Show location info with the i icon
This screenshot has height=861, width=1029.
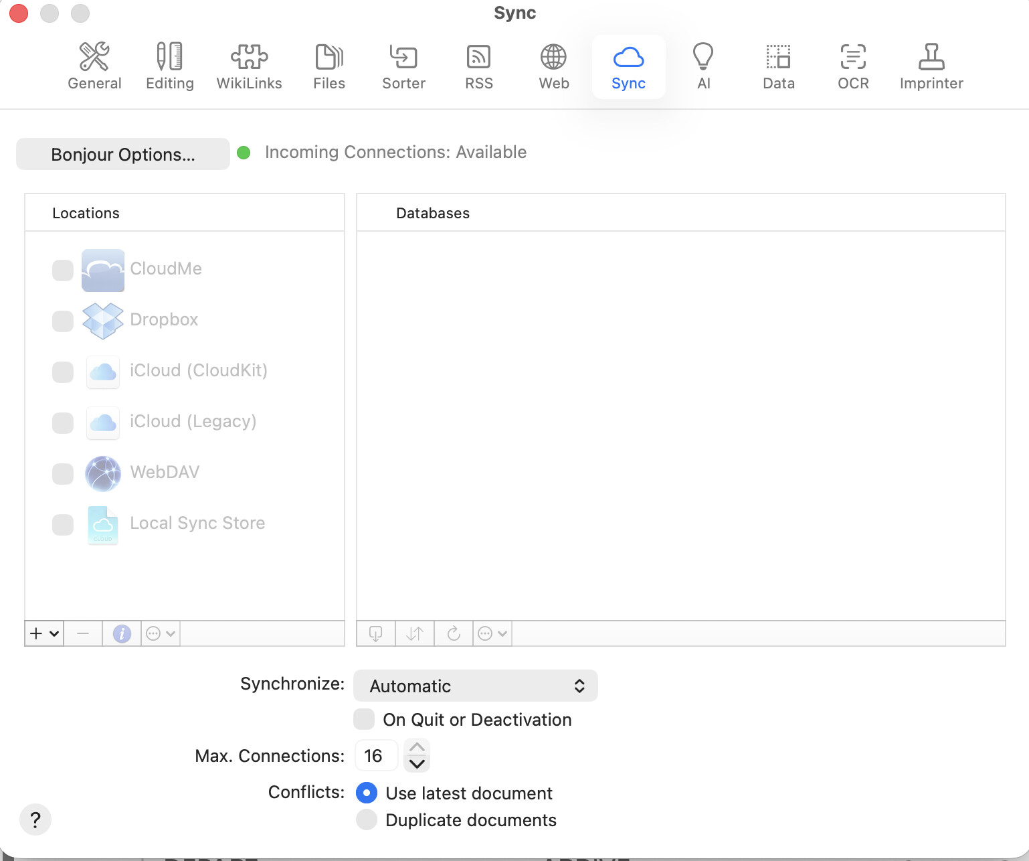coord(122,633)
